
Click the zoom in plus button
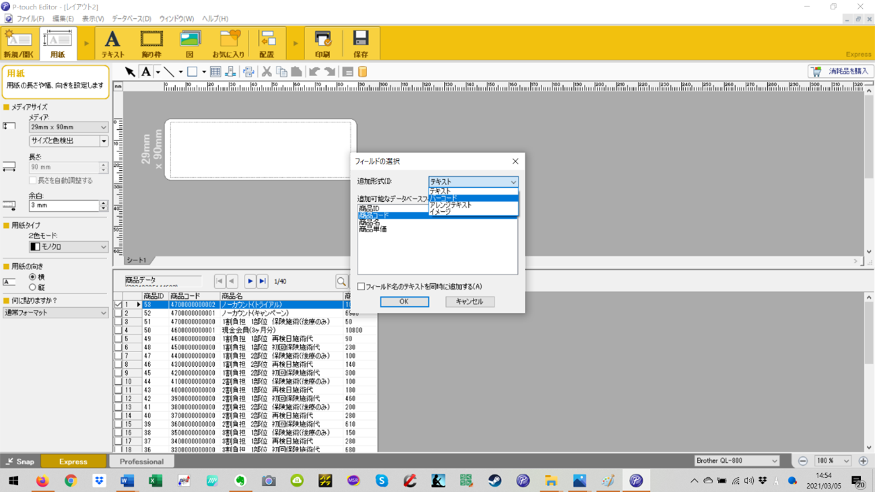coord(863,461)
